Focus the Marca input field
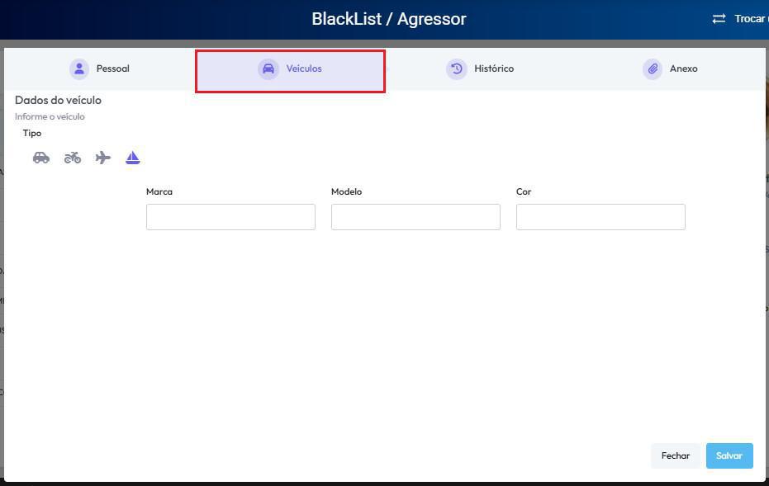 pyautogui.click(x=230, y=217)
